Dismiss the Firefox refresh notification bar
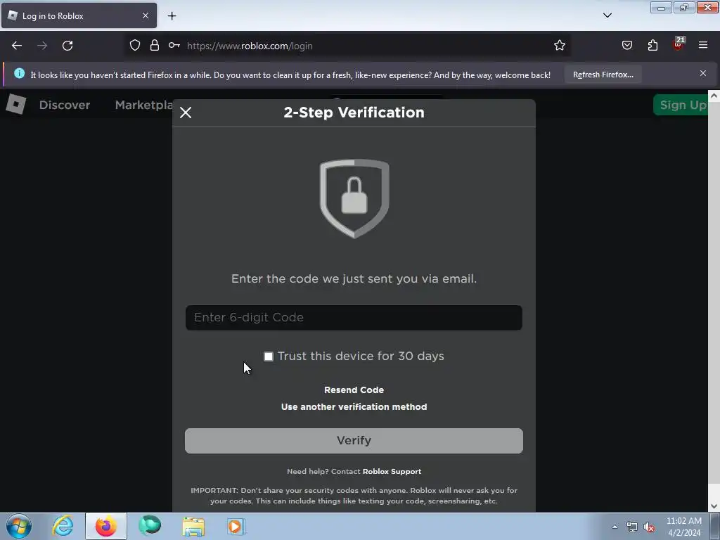 tap(703, 73)
